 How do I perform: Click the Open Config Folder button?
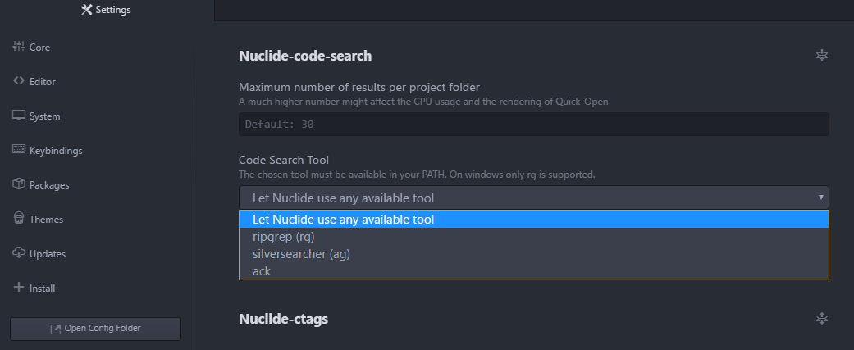tap(95, 329)
